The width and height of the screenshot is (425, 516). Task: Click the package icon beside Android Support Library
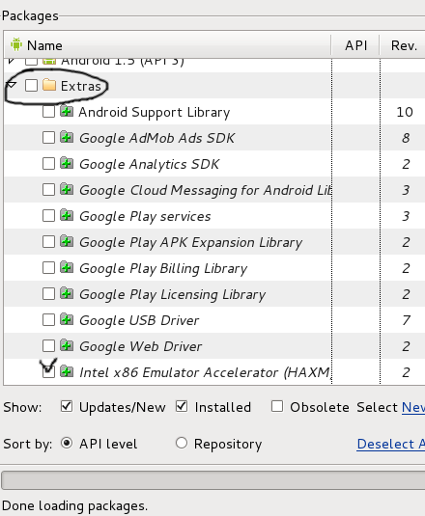pos(67,111)
